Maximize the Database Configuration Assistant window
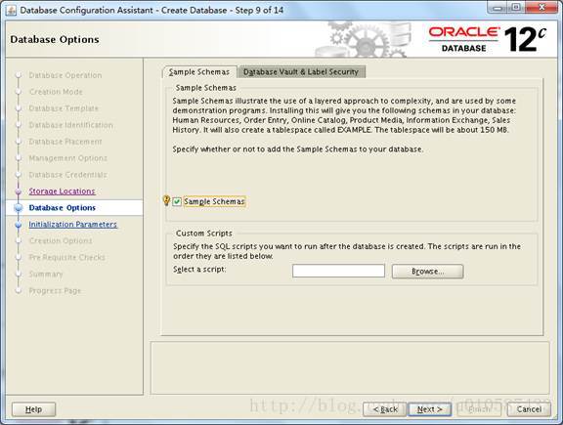 516,8
